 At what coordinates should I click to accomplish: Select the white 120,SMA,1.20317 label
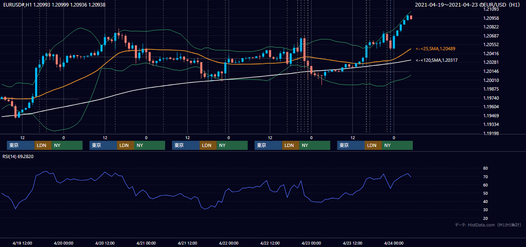tap(437, 60)
